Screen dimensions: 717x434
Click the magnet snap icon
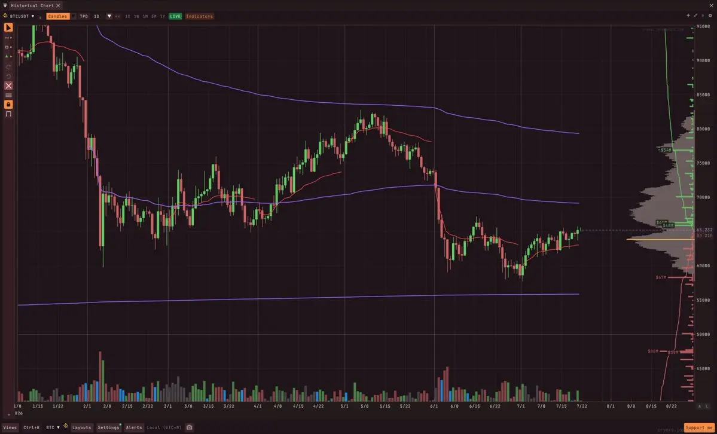pos(8,114)
